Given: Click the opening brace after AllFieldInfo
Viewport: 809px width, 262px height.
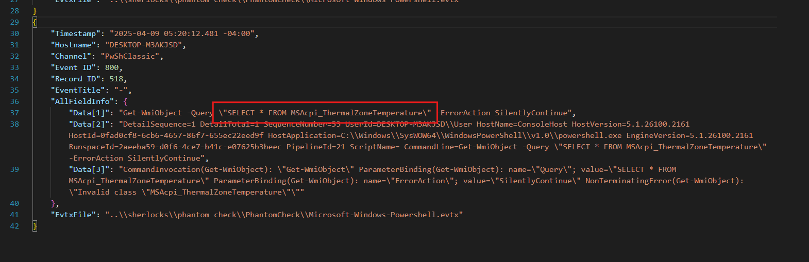Looking at the screenshot, I should (125, 101).
